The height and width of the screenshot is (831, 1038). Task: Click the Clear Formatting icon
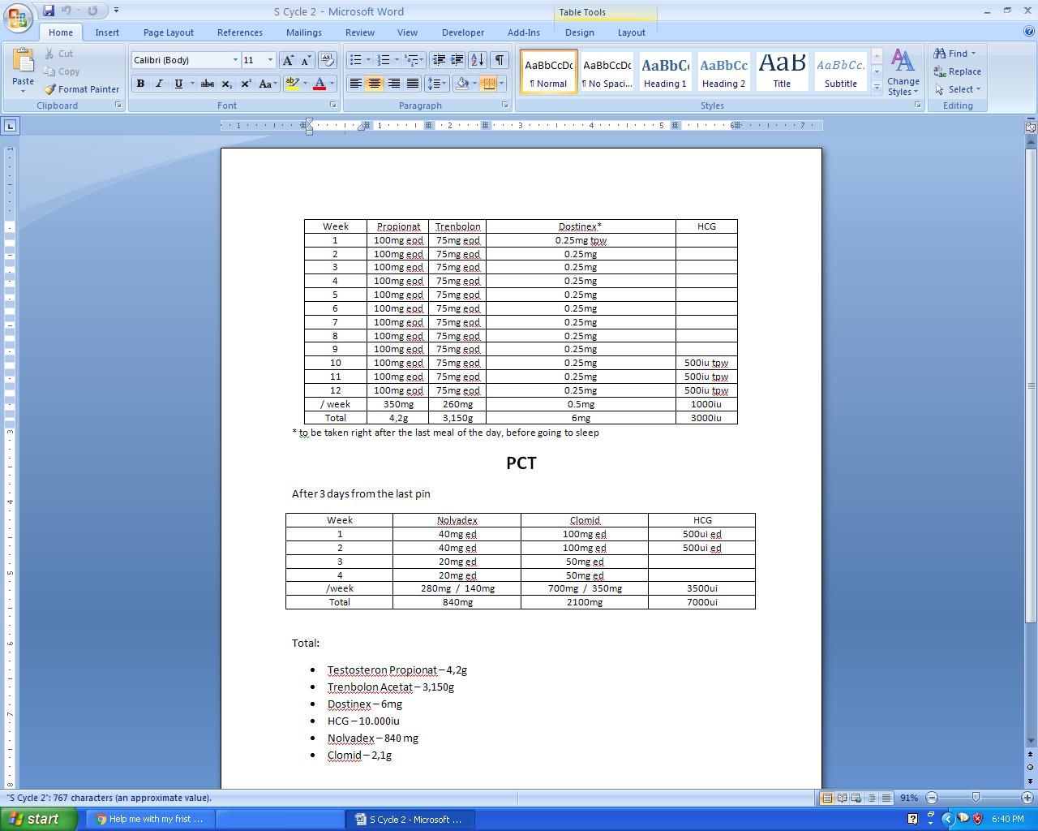328,60
